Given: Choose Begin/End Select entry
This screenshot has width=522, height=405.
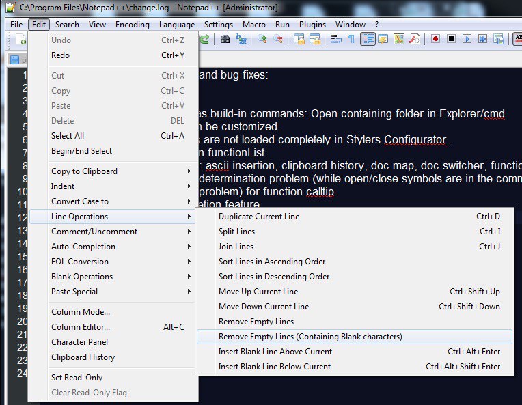Looking at the screenshot, I should (x=113, y=151).
